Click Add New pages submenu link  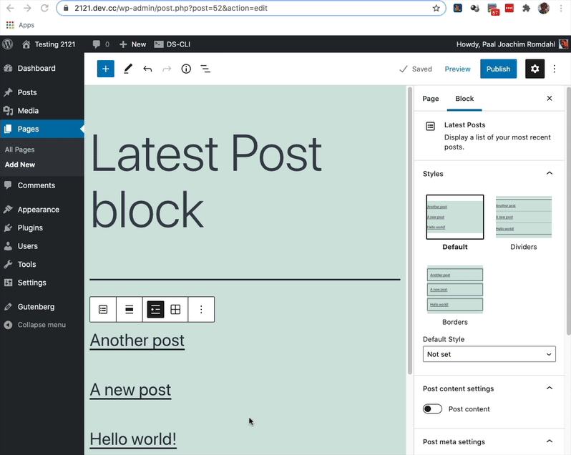[x=19, y=165]
